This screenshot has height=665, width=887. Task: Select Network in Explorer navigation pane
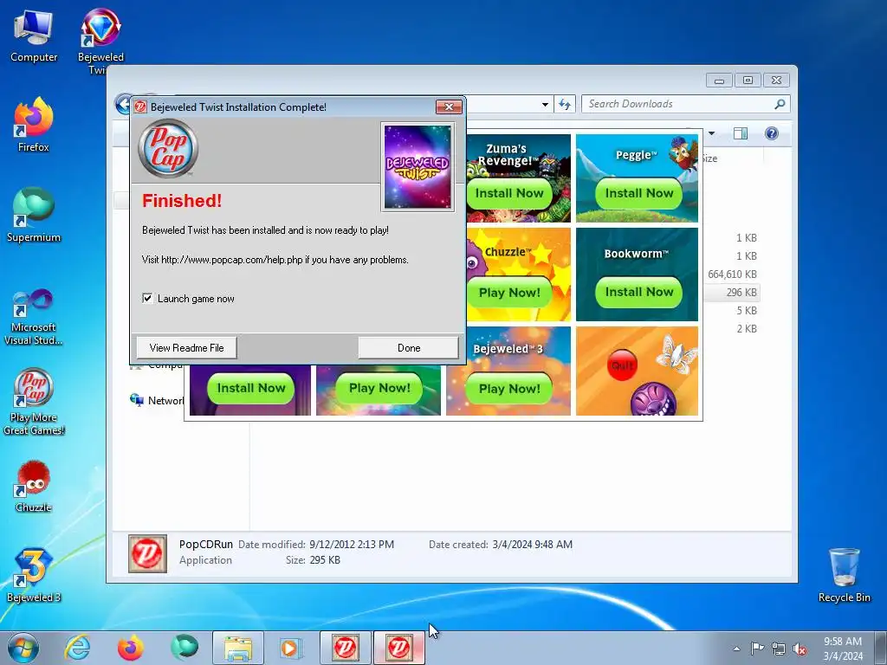click(158, 400)
